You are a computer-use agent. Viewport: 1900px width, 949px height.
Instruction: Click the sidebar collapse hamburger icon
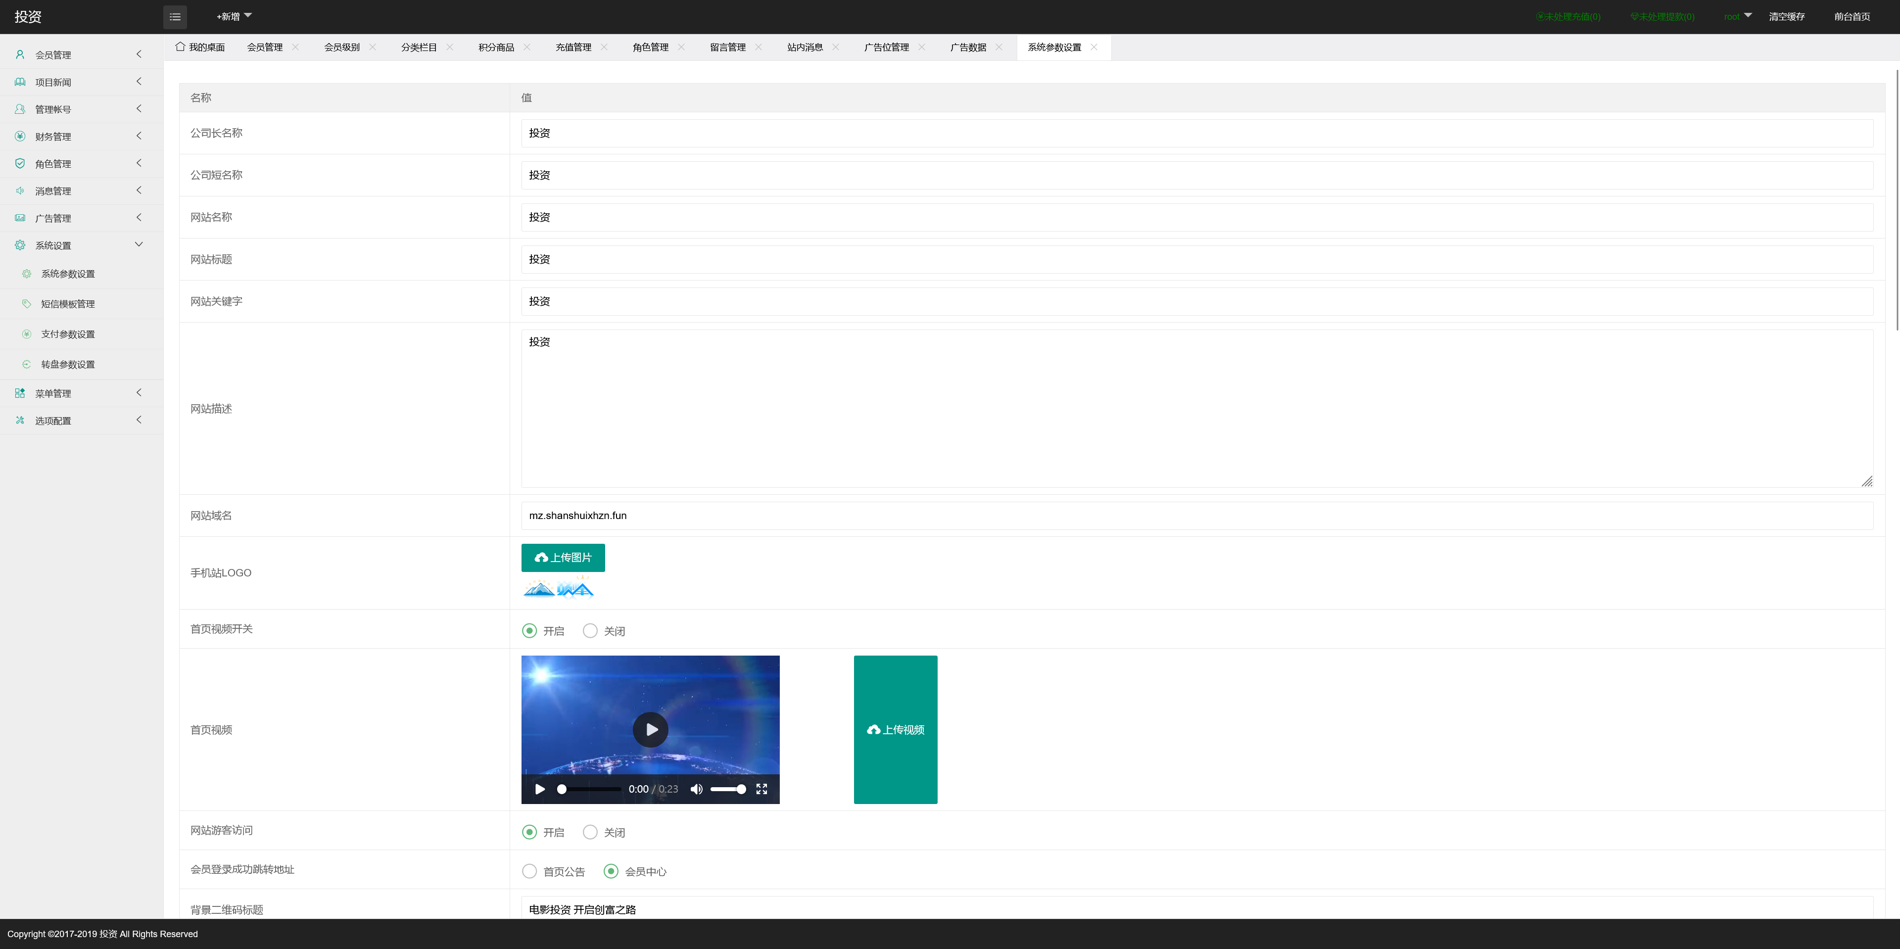point(175,16)
